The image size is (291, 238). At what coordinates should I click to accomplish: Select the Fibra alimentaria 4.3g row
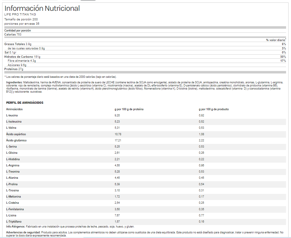(22, 61)
